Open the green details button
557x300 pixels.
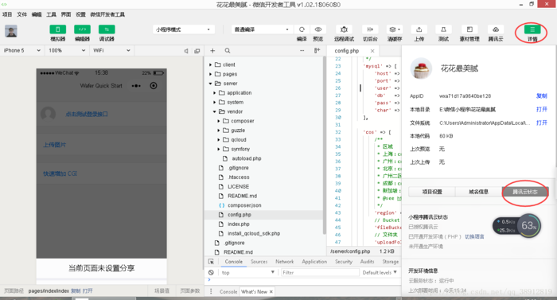point(532,29)
